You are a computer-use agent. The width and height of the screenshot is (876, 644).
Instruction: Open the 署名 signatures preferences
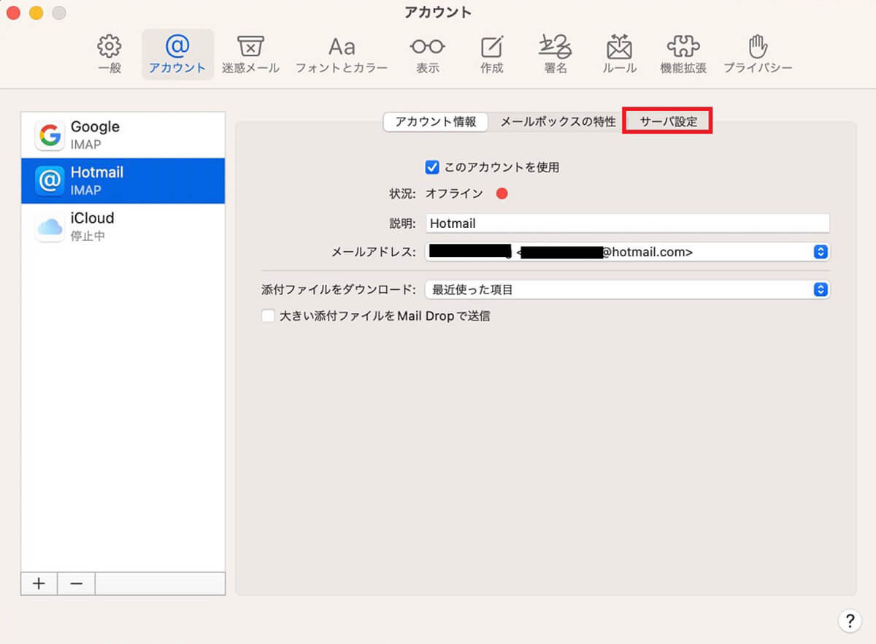pos(556,55)
